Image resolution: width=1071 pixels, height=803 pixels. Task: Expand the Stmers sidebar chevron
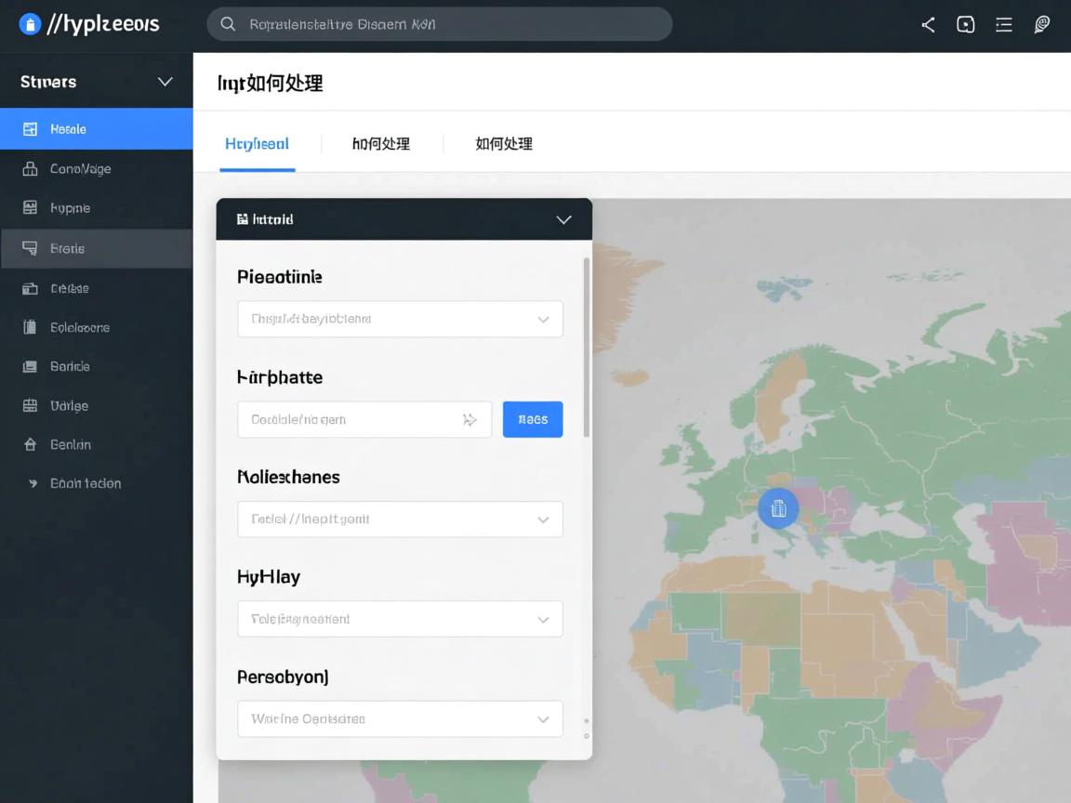165,82
